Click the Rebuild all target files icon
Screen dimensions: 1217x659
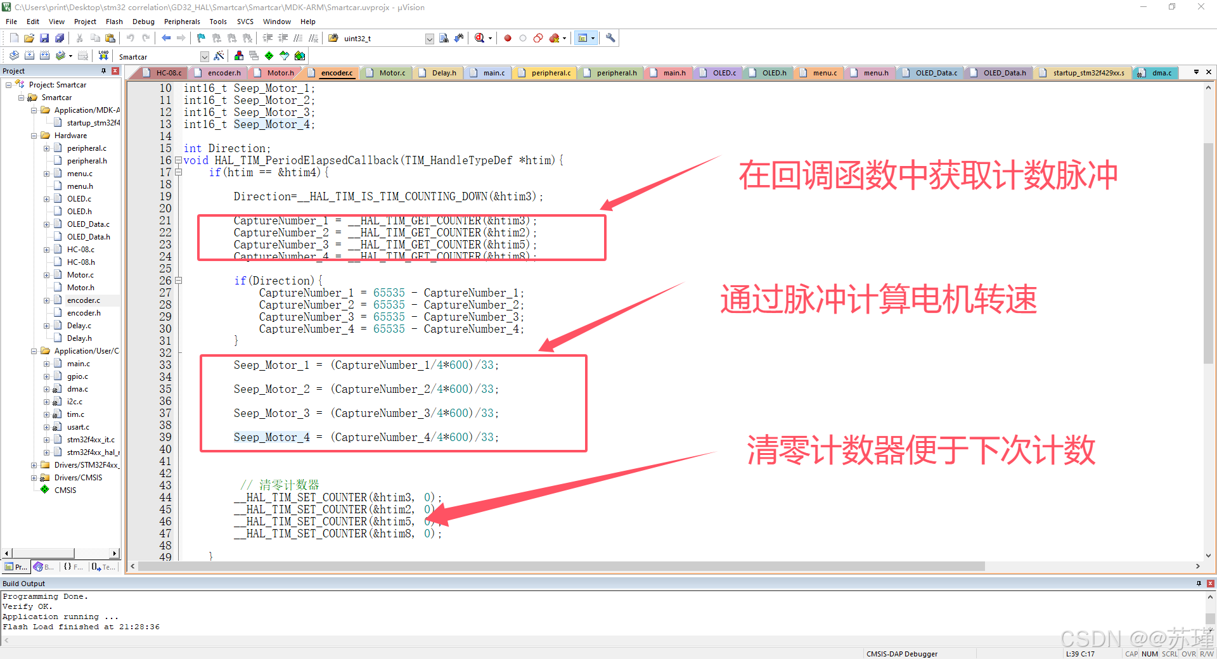44,56
